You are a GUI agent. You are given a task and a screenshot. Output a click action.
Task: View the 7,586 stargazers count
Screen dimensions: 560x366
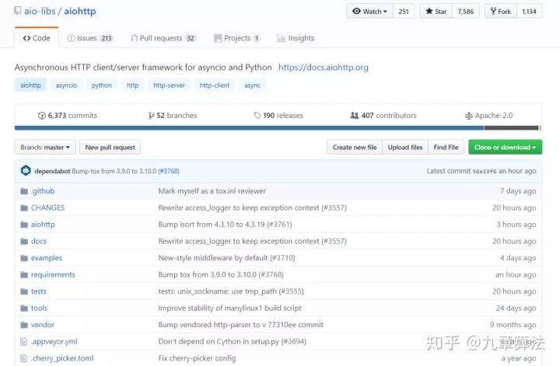tap(466, 11)
